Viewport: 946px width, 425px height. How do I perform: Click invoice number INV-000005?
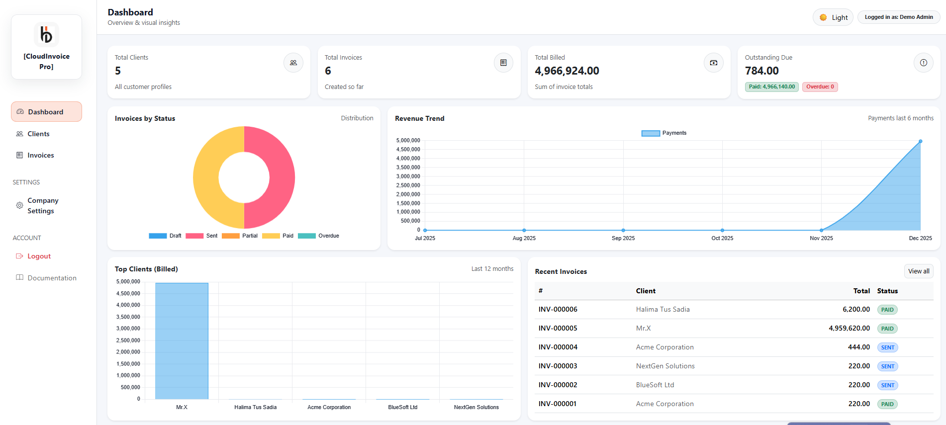(x=558, y=328)
